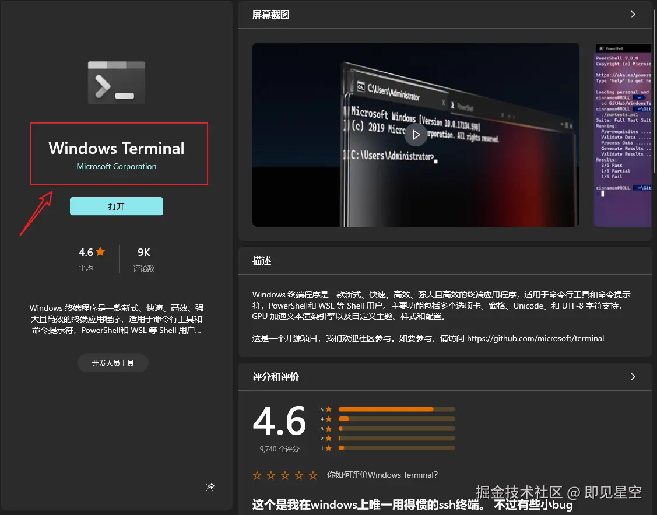Screen dimensions: 657x515
Task: Open the main Windows Terminal screenshot thumbnail
Action: pyautogui.click(x=416, y=135)
